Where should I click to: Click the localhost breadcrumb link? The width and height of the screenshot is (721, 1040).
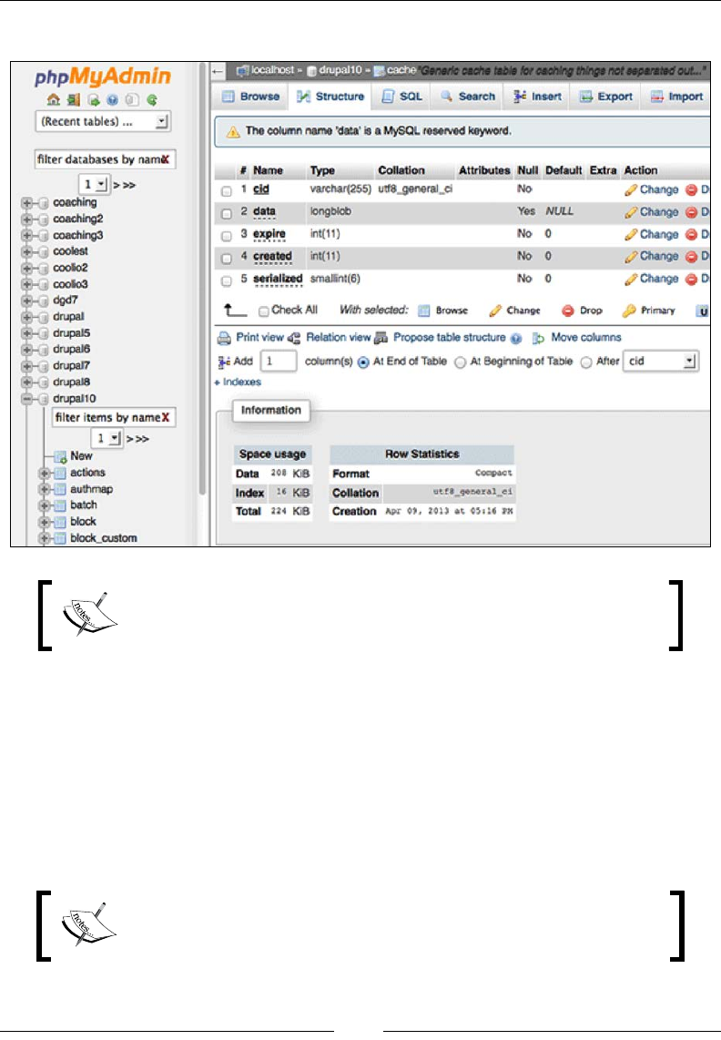[272, 70]
